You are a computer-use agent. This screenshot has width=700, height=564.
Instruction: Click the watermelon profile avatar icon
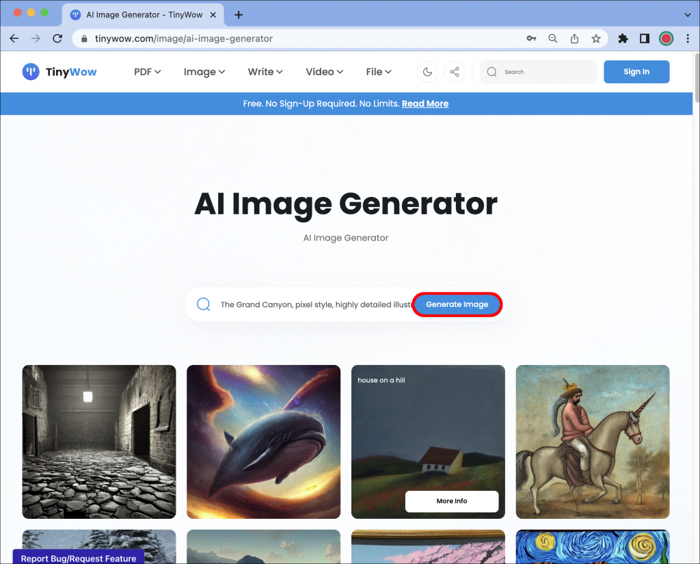click(666, 38)
